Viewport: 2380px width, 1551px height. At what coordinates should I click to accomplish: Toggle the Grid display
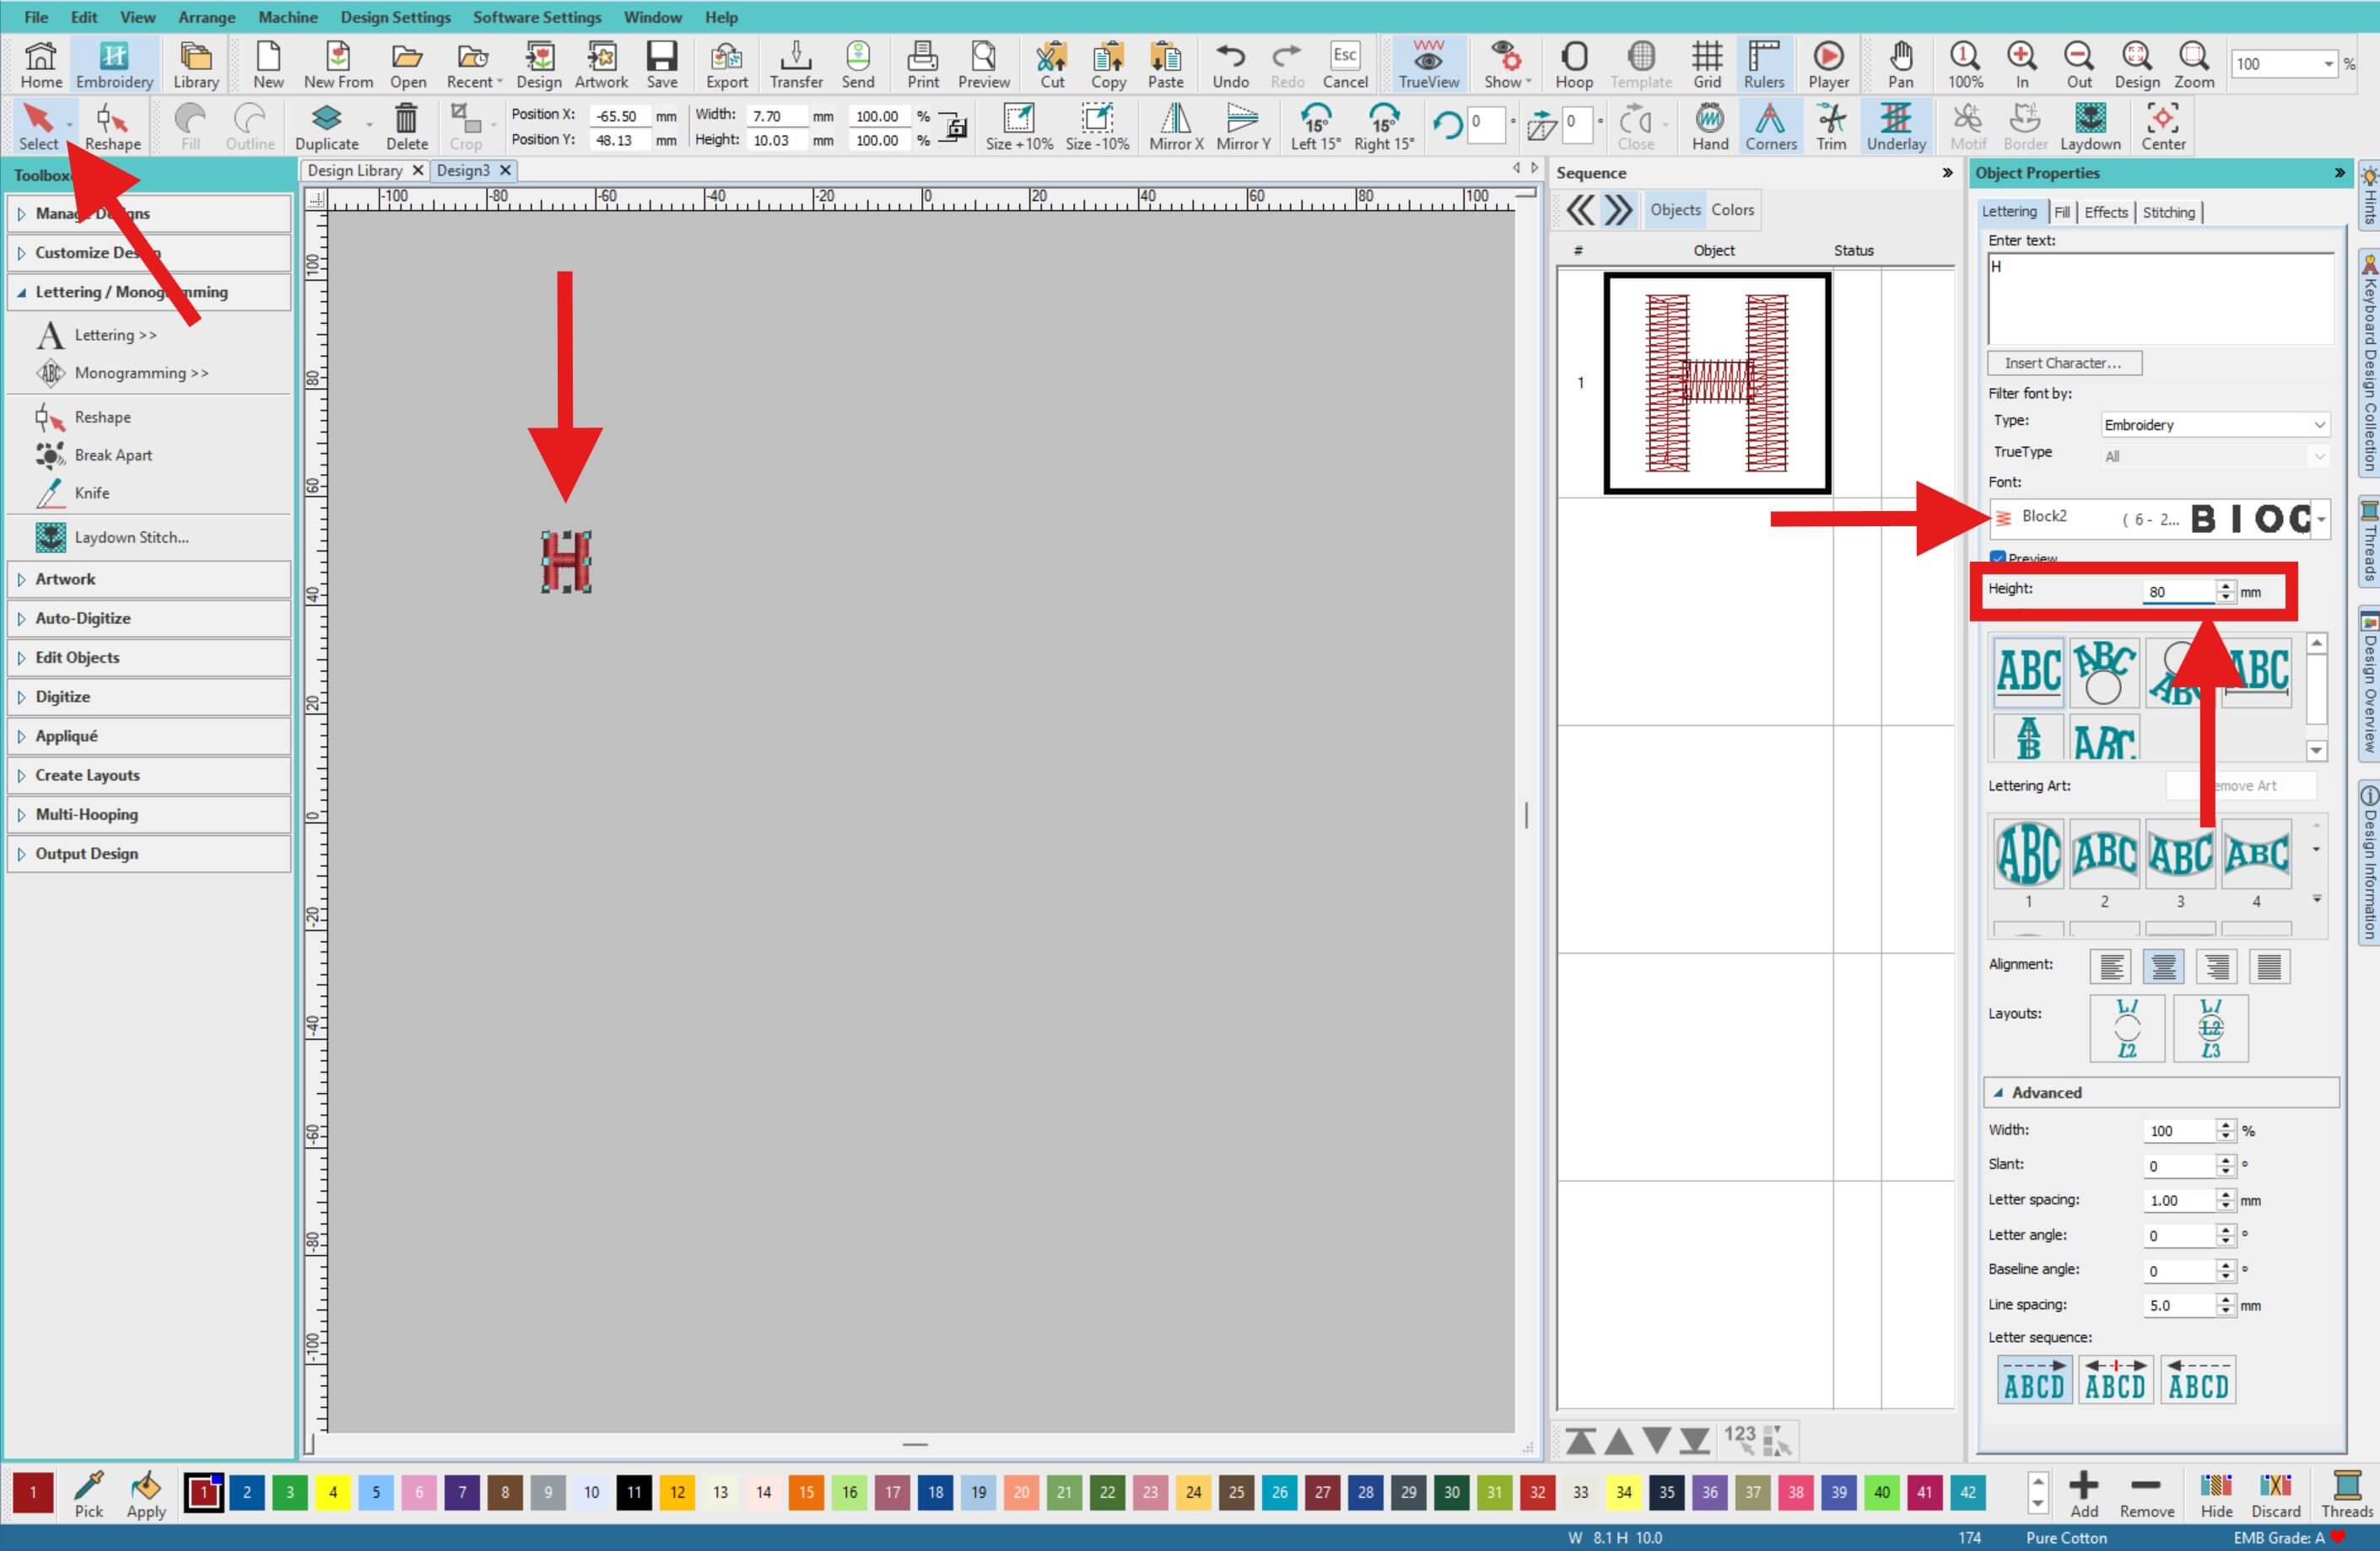1707,65
